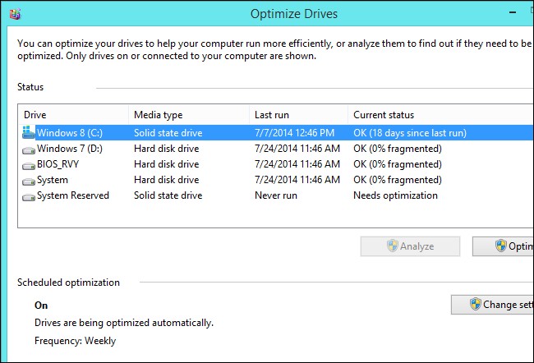This screenshot has width=534, height=363.
Task: Click 'OK (0% fragmented)' in BIOS_RVY row
Action: (398, 164)
